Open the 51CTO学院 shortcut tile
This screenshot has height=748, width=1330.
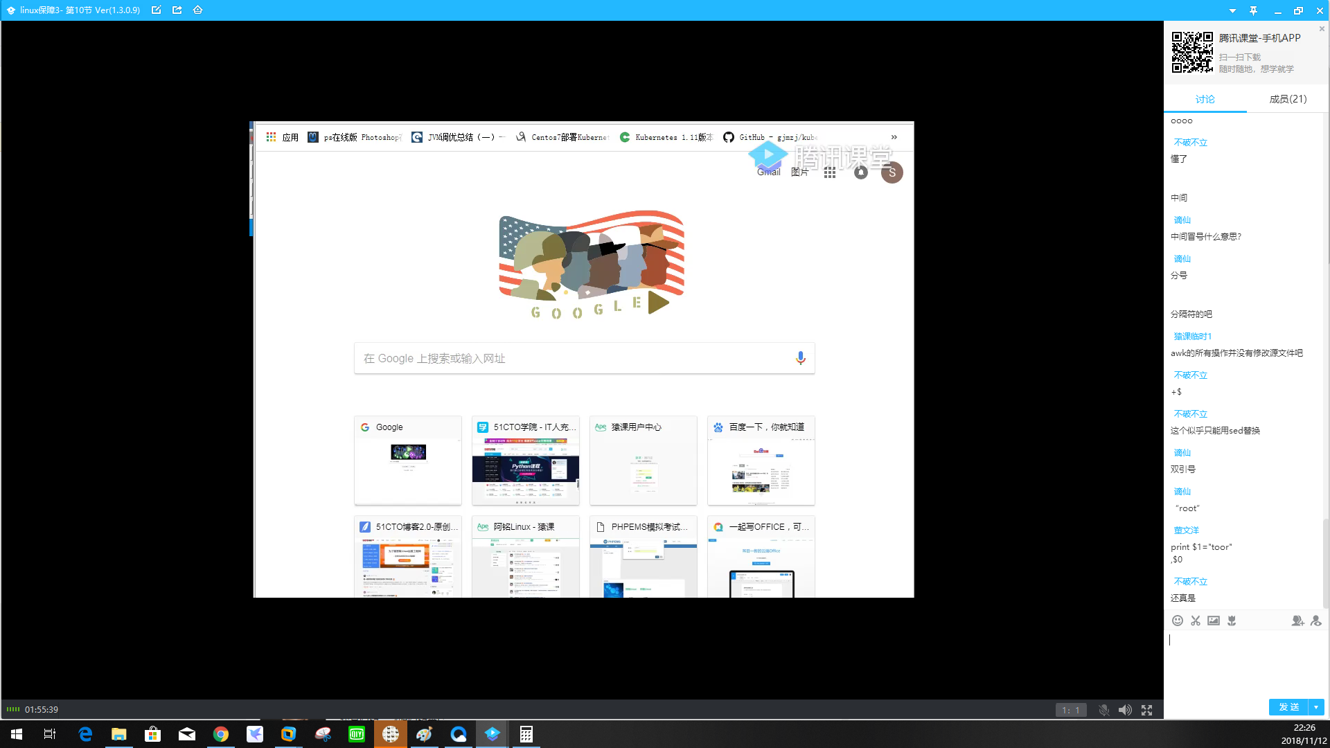(x=526, y=461)
